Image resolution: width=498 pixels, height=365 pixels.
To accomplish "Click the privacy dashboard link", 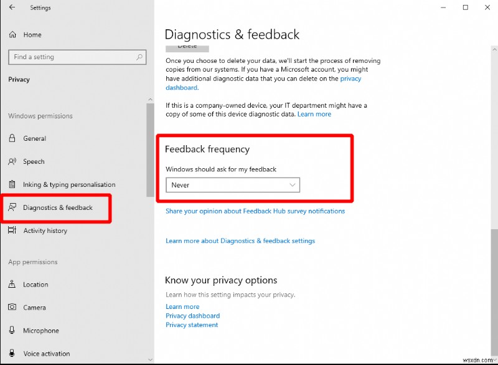I will pyautogui.click(x=351, y=78).
